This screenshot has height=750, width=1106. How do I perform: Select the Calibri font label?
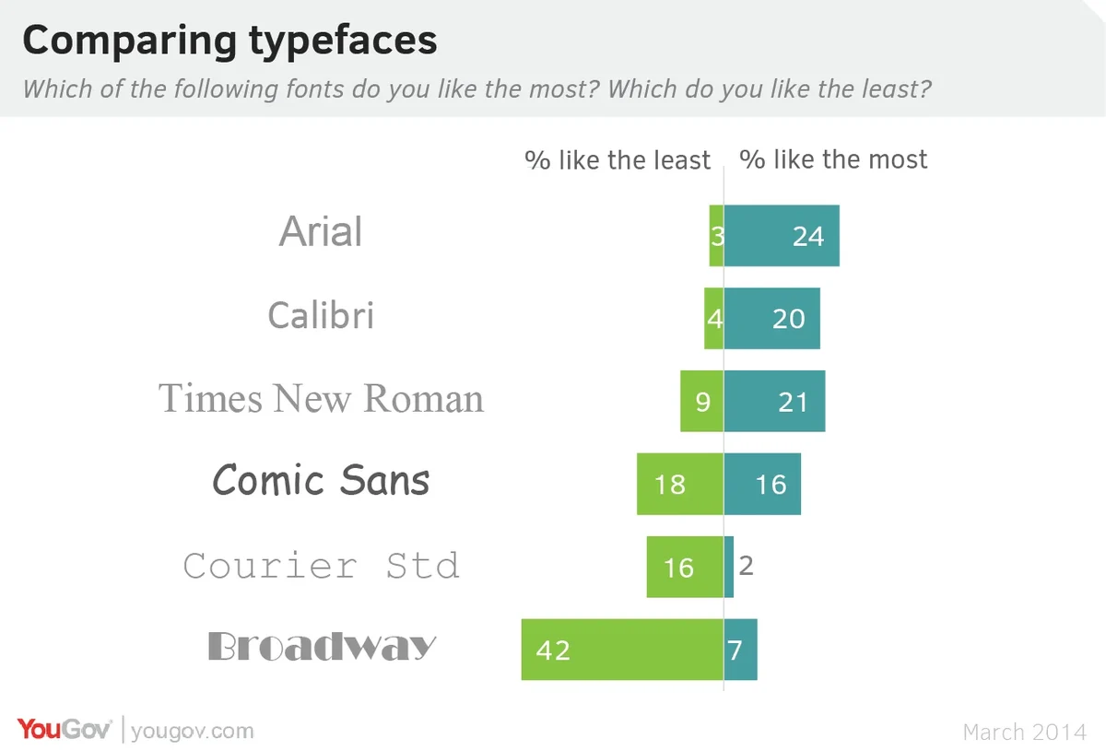tap(321, 316)
